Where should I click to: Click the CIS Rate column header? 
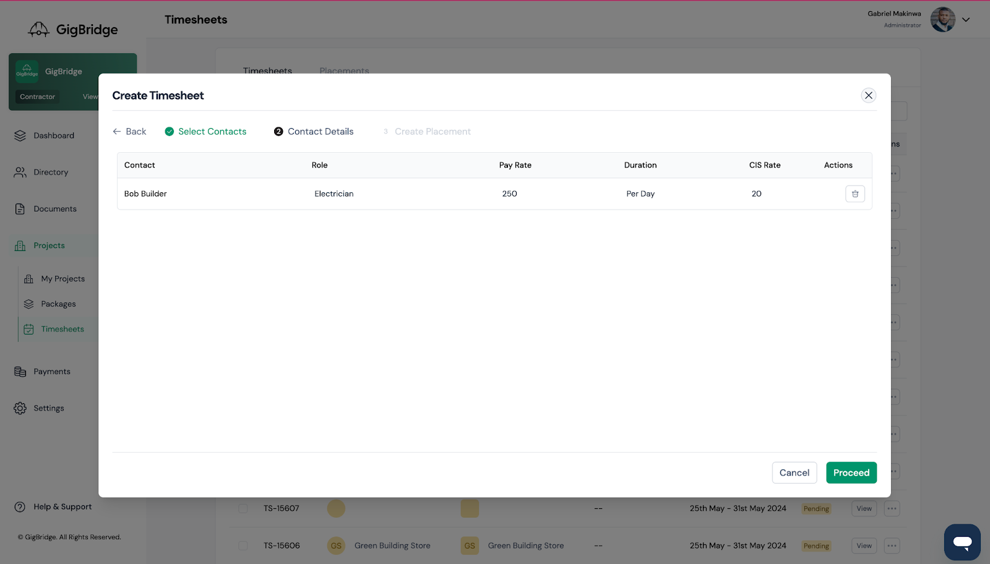765,165
